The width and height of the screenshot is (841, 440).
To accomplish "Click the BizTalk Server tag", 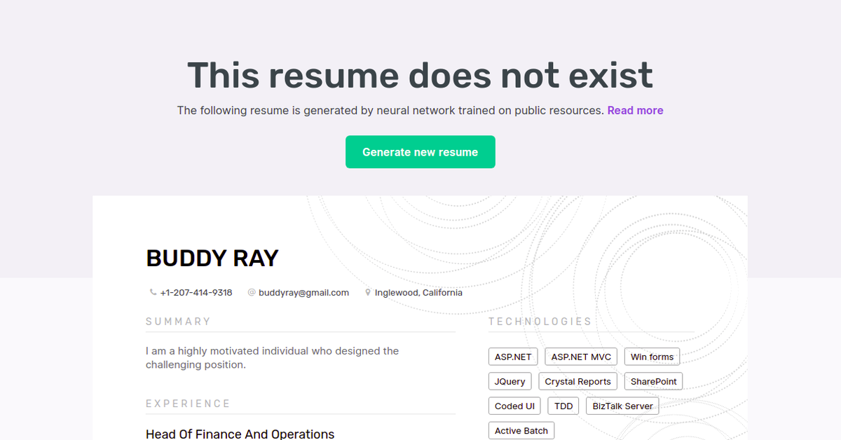I will [x=622, y=406].
